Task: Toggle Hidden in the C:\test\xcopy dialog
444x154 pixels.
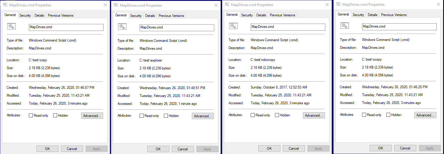Action: [388, 115]
